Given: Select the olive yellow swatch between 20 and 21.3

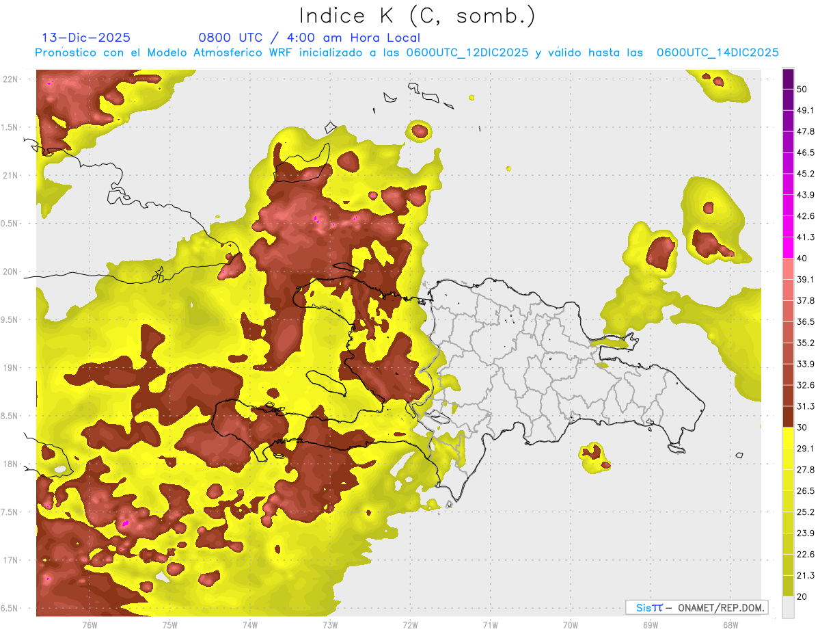Looking at the screenshot, I should (x=789, y=585).
